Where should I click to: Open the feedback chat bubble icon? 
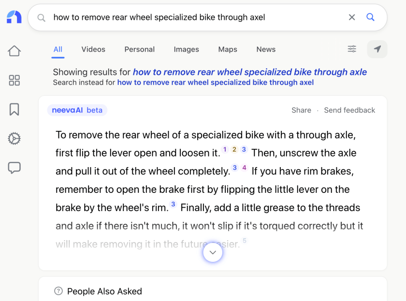pos(14,168)
